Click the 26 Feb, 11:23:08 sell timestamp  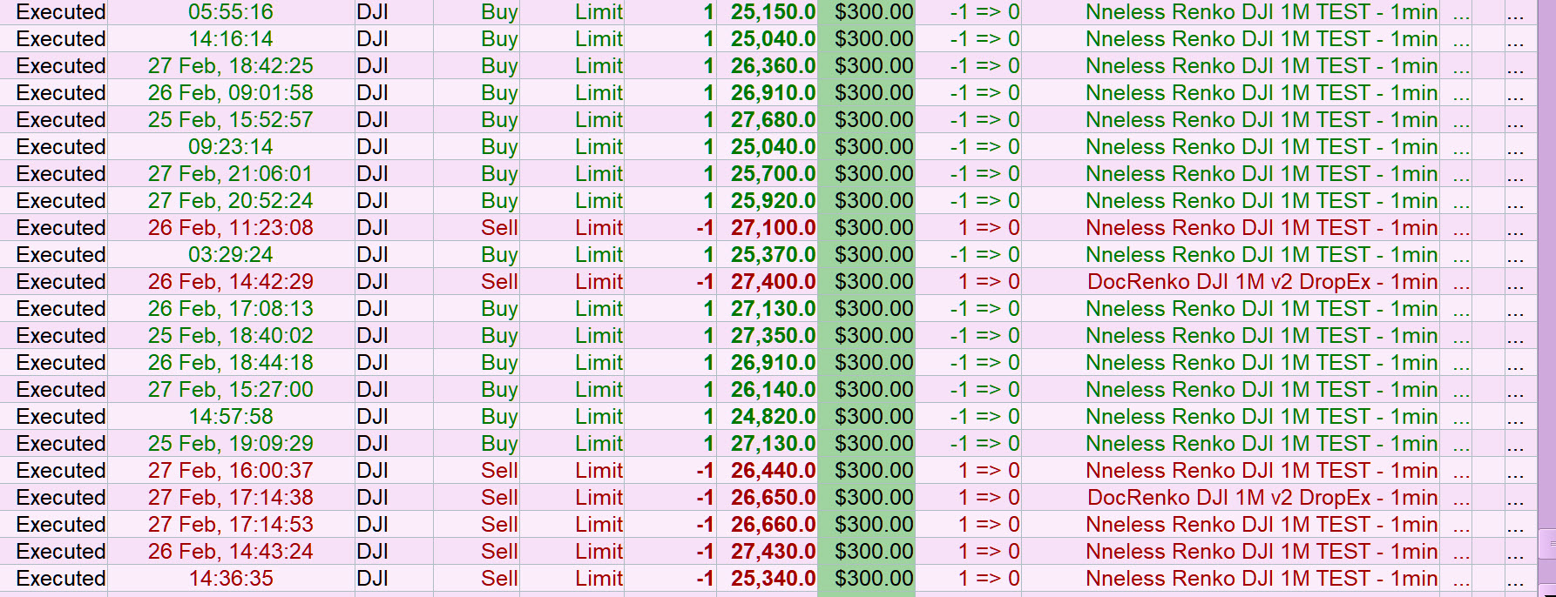[230, 228]
